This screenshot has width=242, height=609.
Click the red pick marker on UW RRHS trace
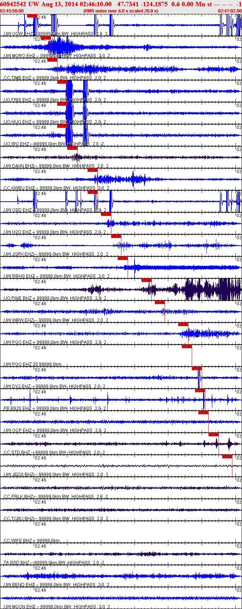[123, 258]
